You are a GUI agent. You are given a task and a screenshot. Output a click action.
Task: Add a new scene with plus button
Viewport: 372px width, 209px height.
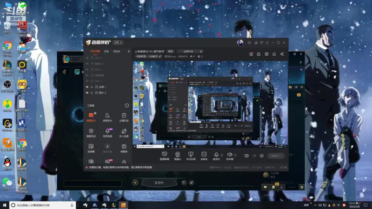[x=129, y=51]
